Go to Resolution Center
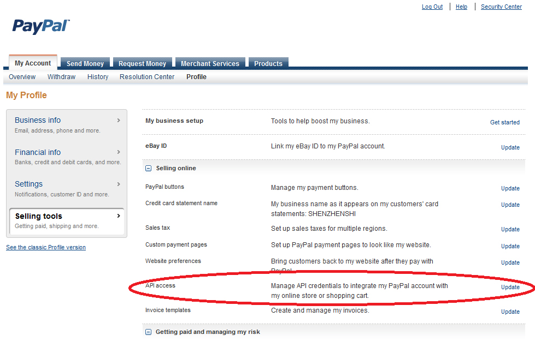Image resolution: width=535 pixels, height=341 pixels. pos(147,77)
